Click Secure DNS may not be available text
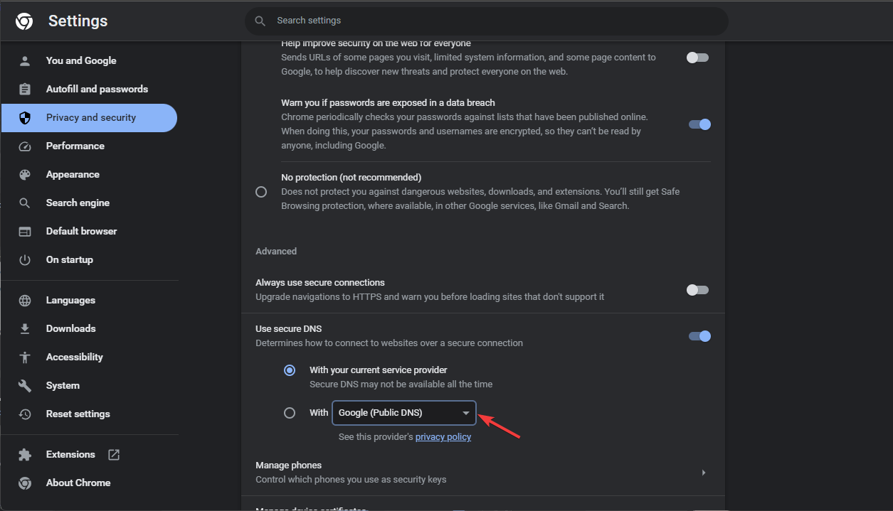893x511 pixels. click(401, 384)
